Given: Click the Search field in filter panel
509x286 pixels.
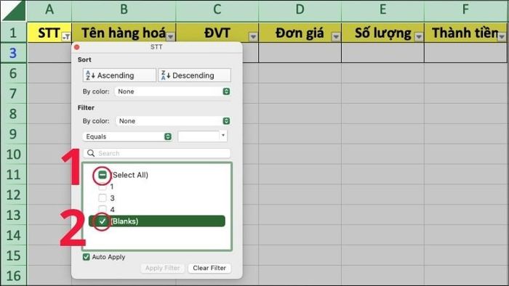Looking at the screenshot, I should (x=157, y=153).
